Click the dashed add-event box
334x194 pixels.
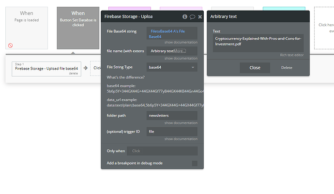tap(324, 28)
